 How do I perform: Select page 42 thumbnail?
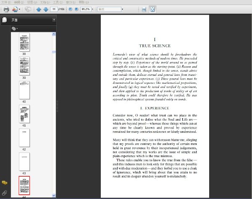[x=24, y=138]
